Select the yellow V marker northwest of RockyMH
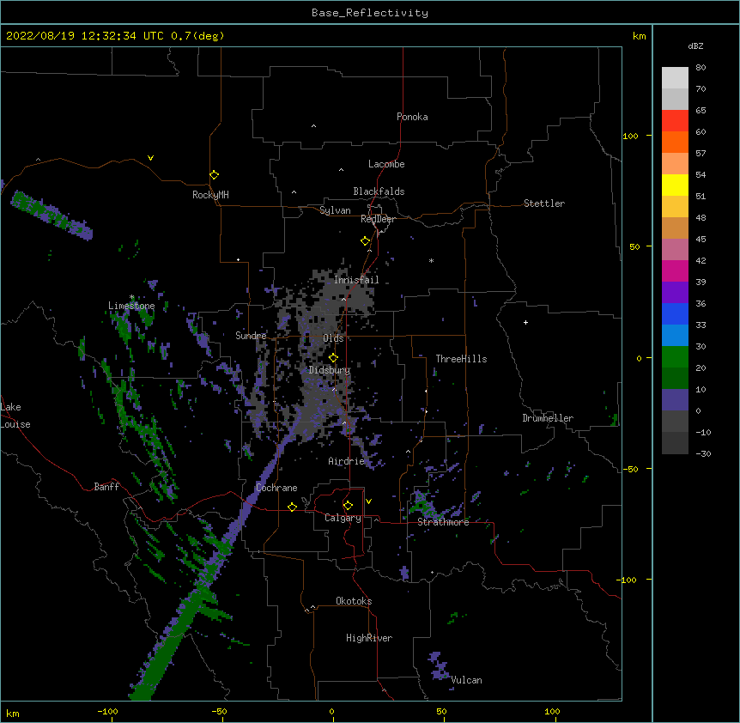 click(150, 158)
